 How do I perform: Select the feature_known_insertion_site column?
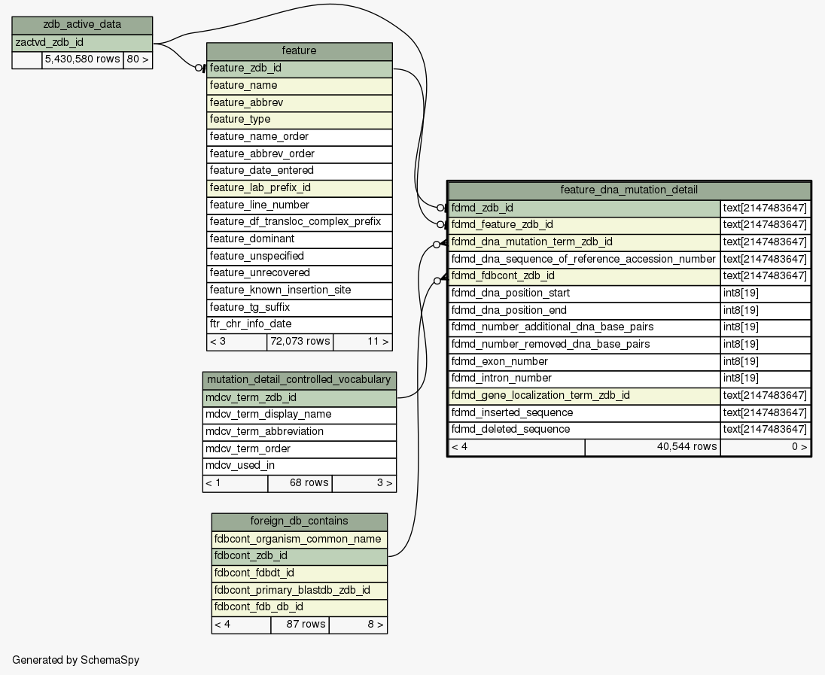(x=300, y=290)
